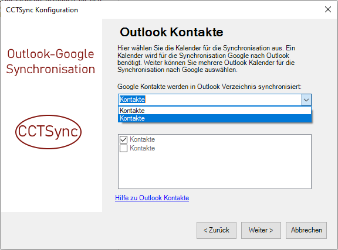The image size is (338, 250).
Task: Select the checked Kontakte list entry label
Action: (x=142, y=139)
